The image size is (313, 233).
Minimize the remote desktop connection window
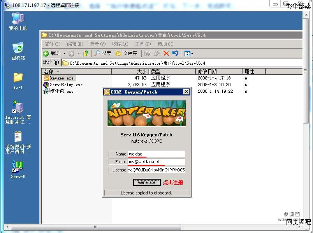pos(275,4)
